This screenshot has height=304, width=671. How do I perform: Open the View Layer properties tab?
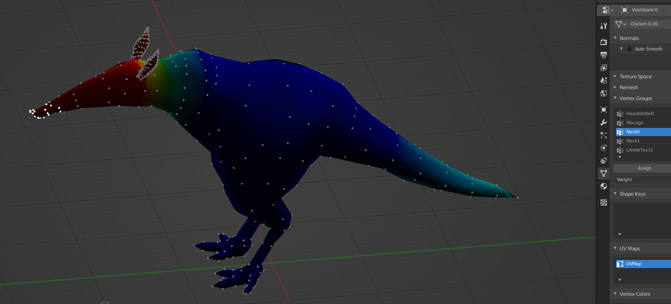tap(604, 68)
